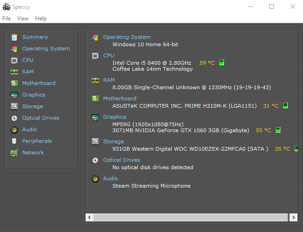Click the Storage hard drive icon in sidebar
This screenshot has width=303, height=232.
(14, 106)
